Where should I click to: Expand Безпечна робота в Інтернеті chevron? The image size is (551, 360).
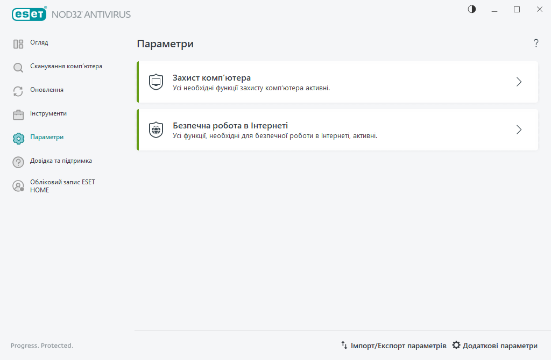(x=519, y=129)
